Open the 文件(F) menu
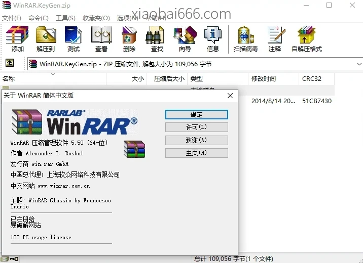The height and width of the screenshot is (263, 363). pos(12,18)
